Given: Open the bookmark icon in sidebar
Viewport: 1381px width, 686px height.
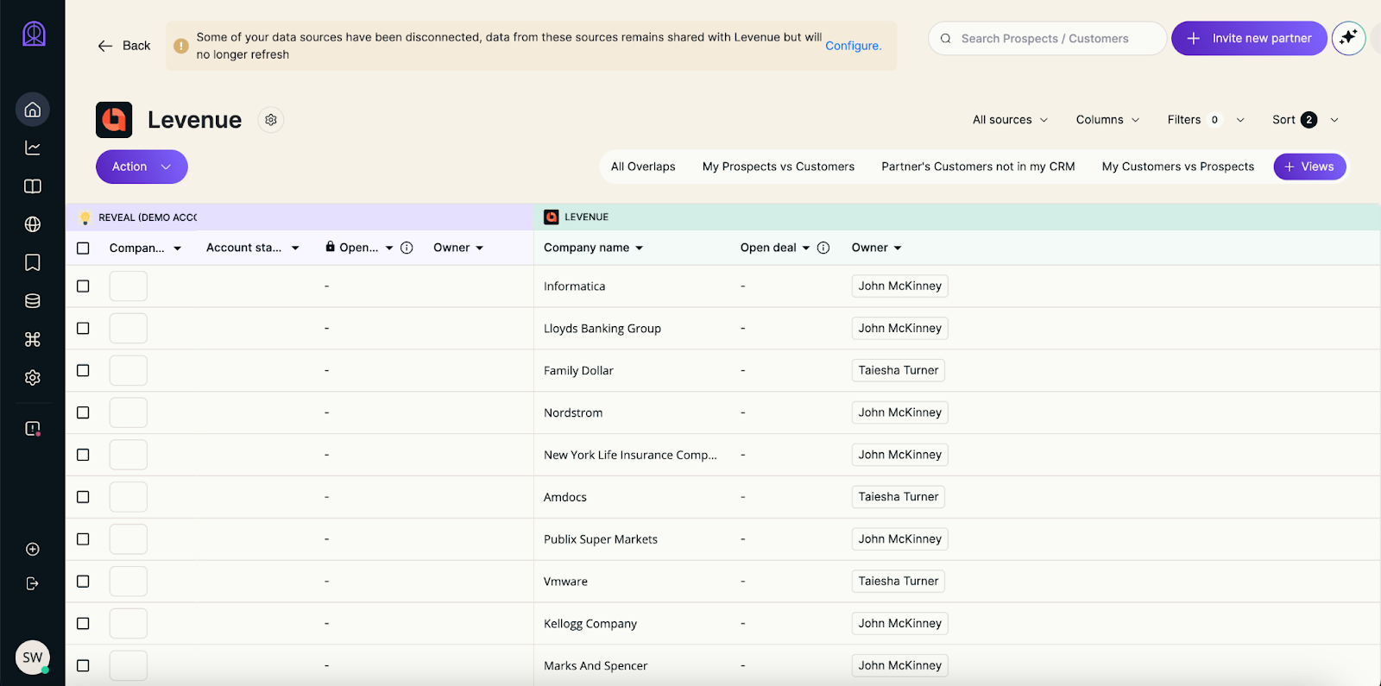Looking at the screenshot, I should 33,262.
